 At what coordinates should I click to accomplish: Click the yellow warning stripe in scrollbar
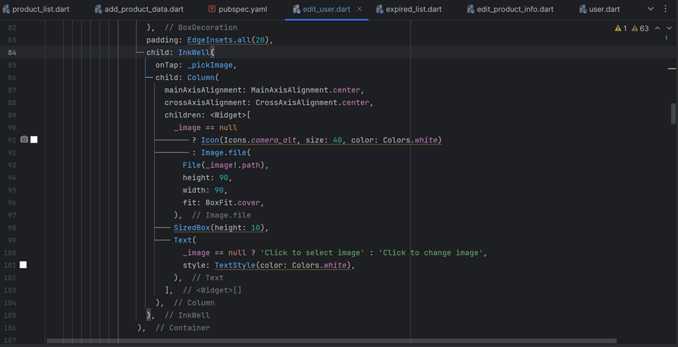tap(672, 68)
